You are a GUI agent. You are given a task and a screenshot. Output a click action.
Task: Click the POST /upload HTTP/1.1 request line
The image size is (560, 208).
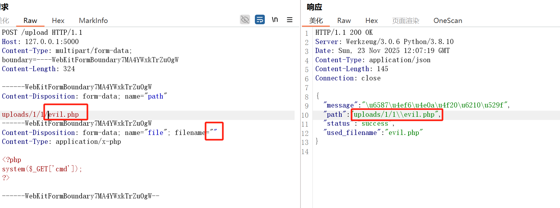pos(42,33)
